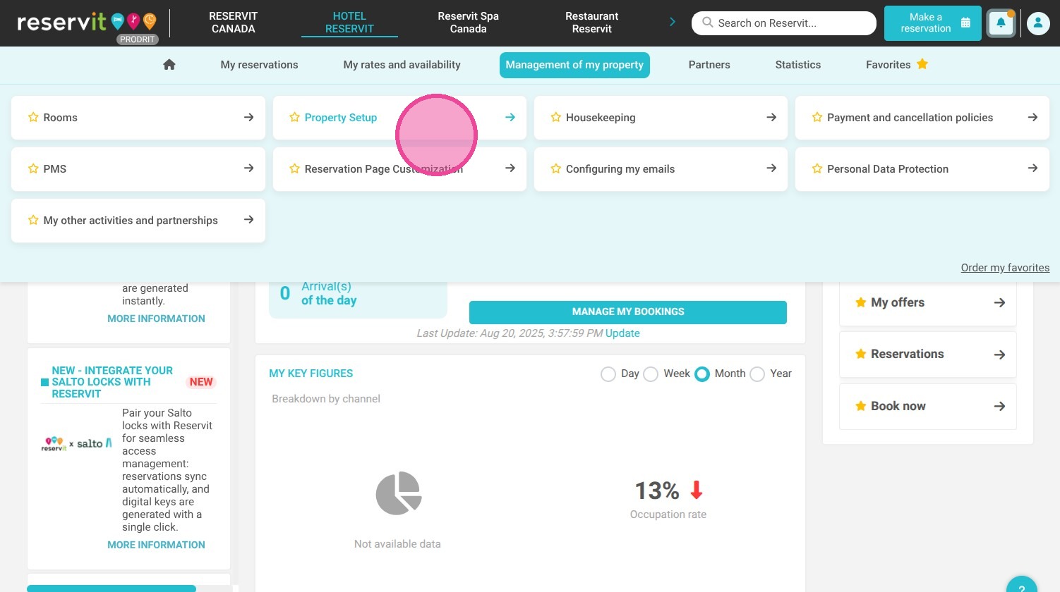The image size is (1060, 592).
Task: Open the My offers arrow
Action: point(999,302)
